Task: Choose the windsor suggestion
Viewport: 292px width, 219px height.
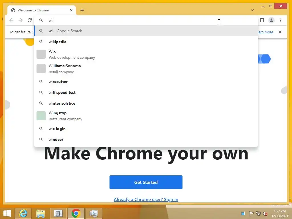Action: coord(146,139)
